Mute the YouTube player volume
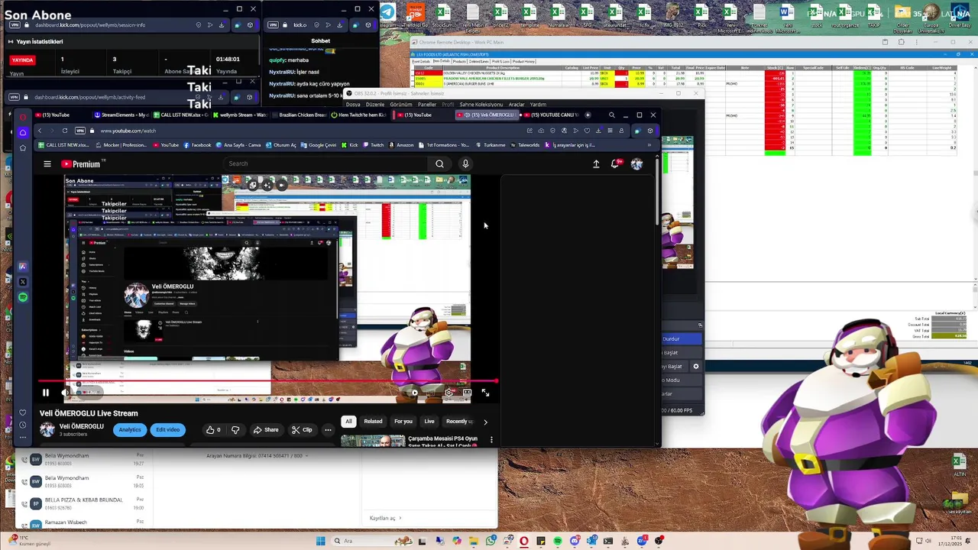Image resolution: width=978 pixels, height=550 pixels. [65, 393]
